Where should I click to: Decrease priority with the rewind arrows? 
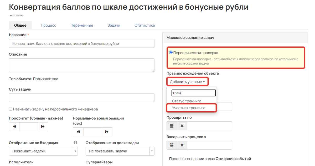point(14,127)
